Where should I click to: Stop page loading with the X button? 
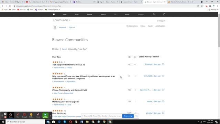10,6
